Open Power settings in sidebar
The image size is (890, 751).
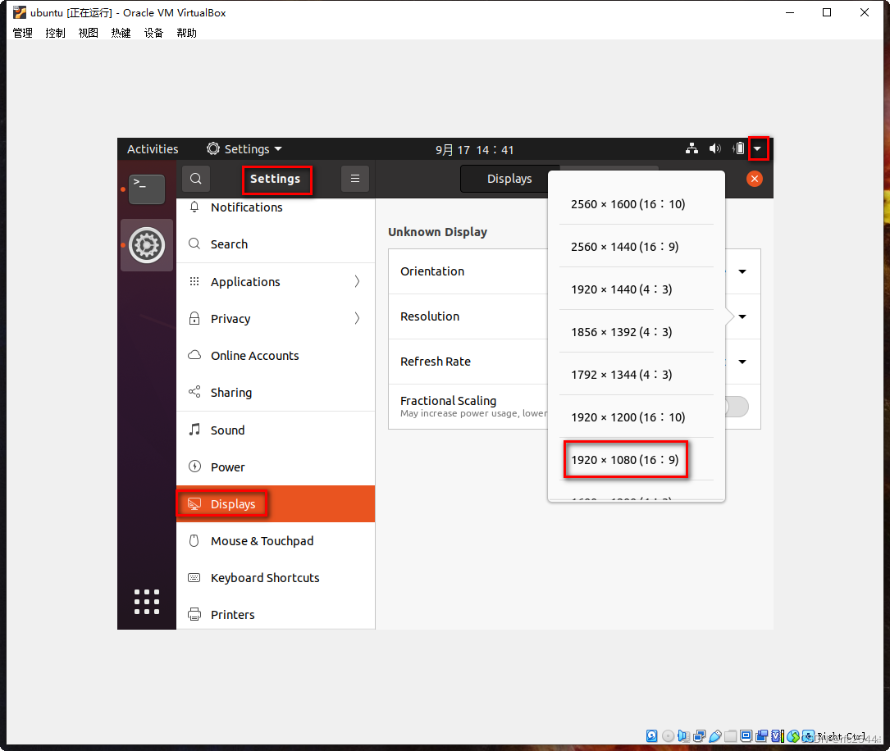coord(276,467)
